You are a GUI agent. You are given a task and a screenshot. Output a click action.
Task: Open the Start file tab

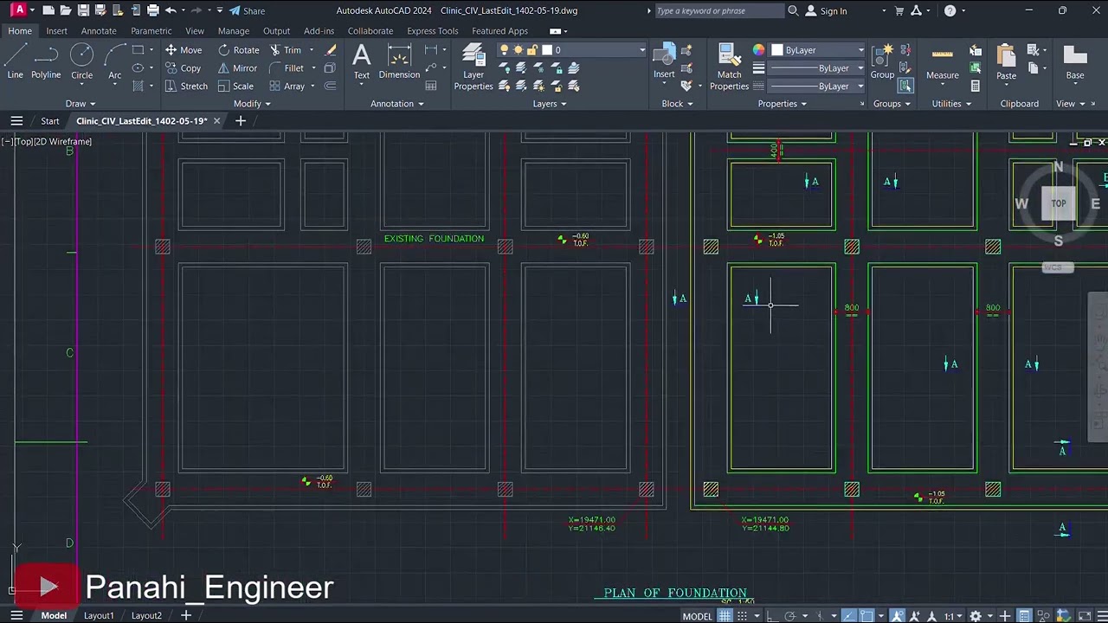(x=49, y=121)
